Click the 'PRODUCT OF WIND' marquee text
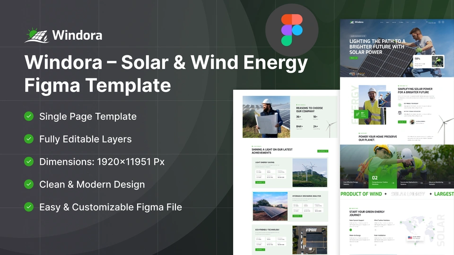 pyautogui.click(x=361, y=194)
